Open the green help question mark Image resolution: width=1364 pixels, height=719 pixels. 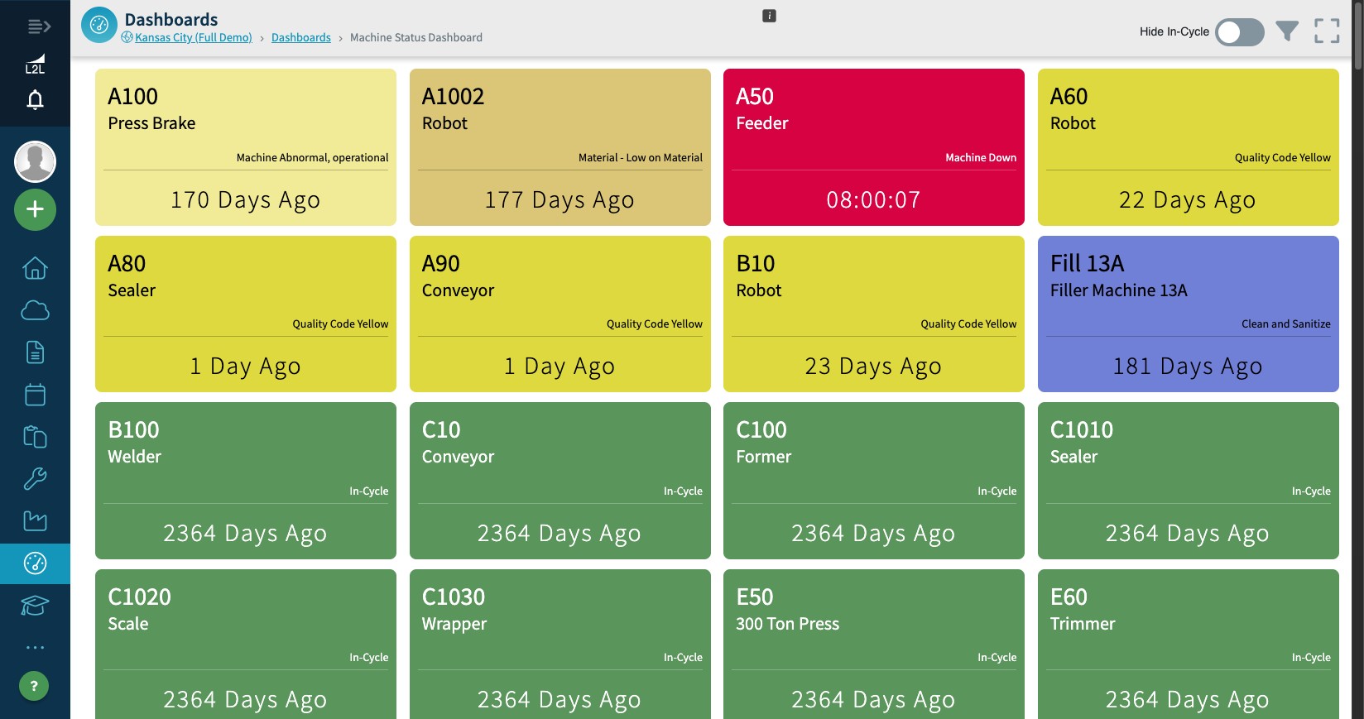point(34,686)
